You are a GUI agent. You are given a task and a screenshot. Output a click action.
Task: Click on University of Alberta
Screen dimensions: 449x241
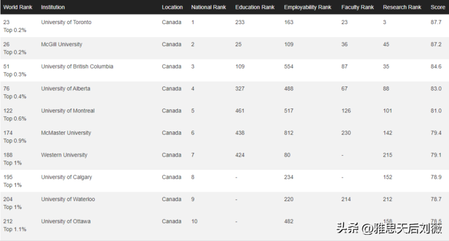(x=66, y=89)
